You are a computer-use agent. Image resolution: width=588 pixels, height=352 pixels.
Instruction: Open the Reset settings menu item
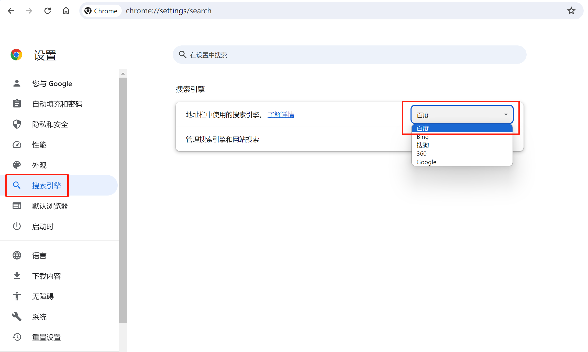pyautogui.click(x=46, y=337)
